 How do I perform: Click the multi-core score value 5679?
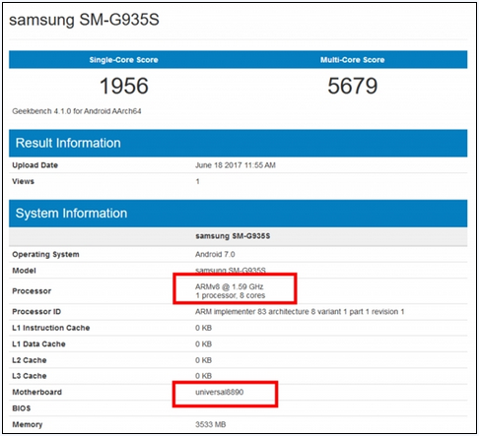(353, 86)
